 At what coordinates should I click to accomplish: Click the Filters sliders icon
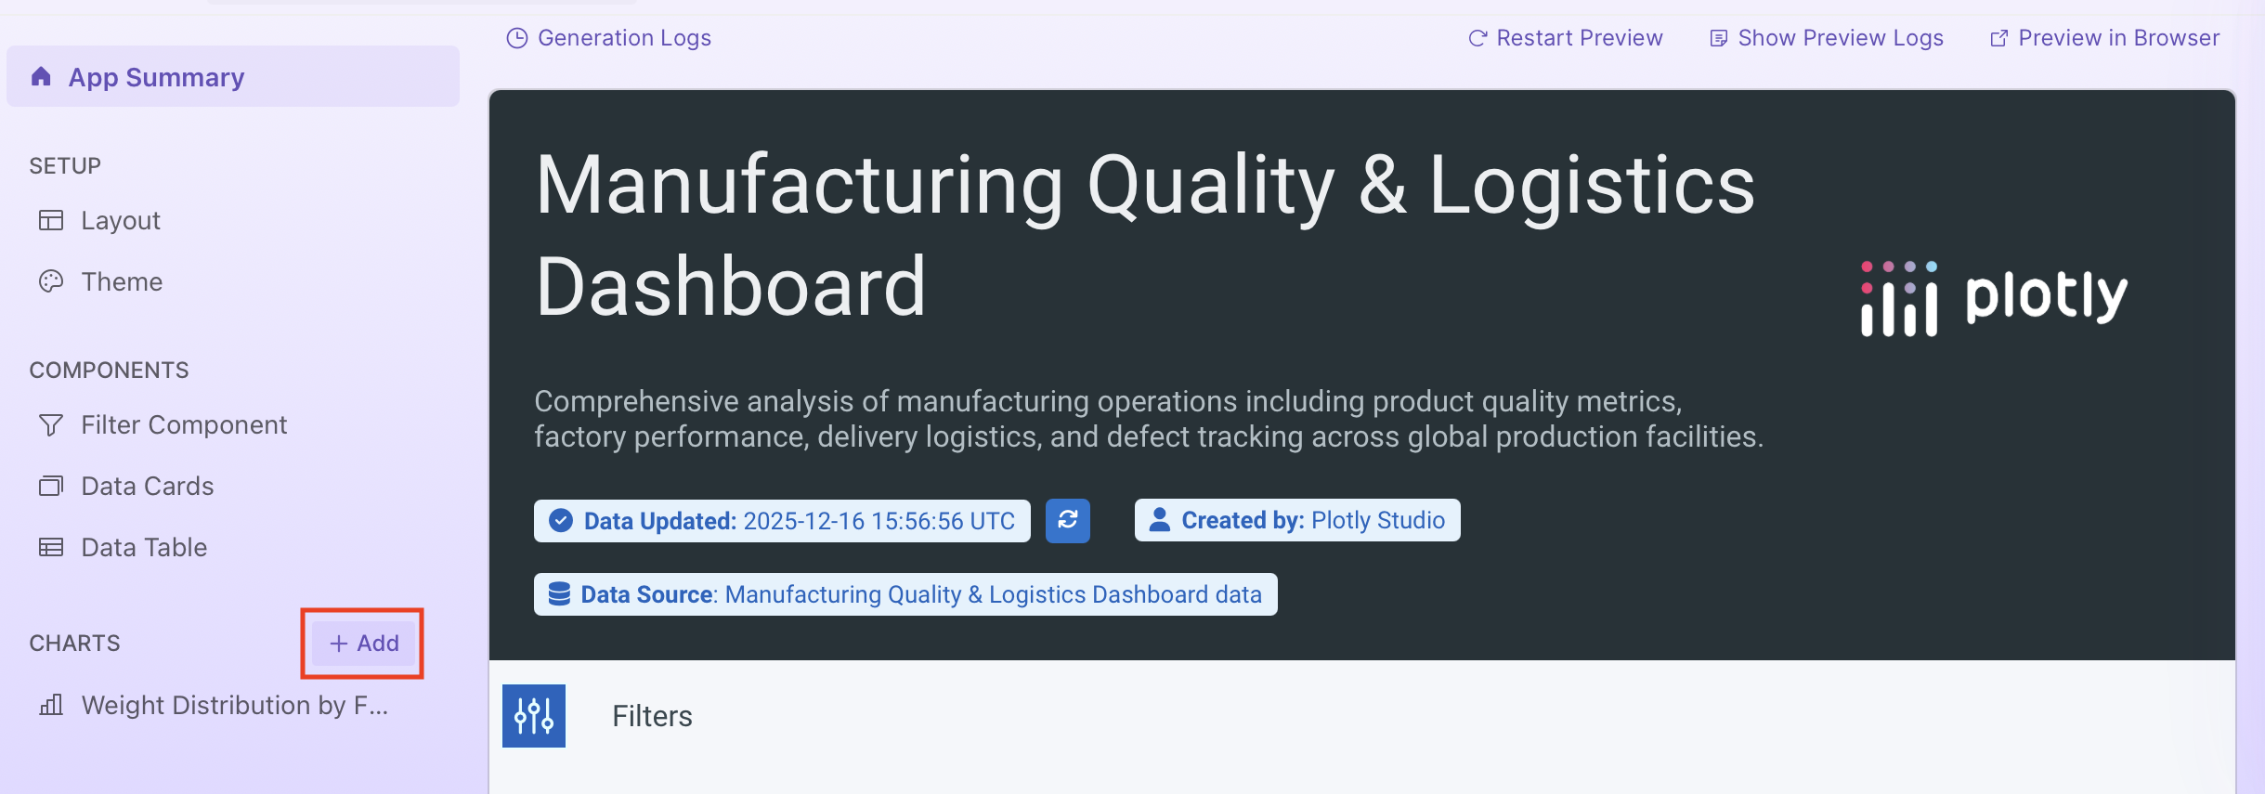tap(534, 715)
